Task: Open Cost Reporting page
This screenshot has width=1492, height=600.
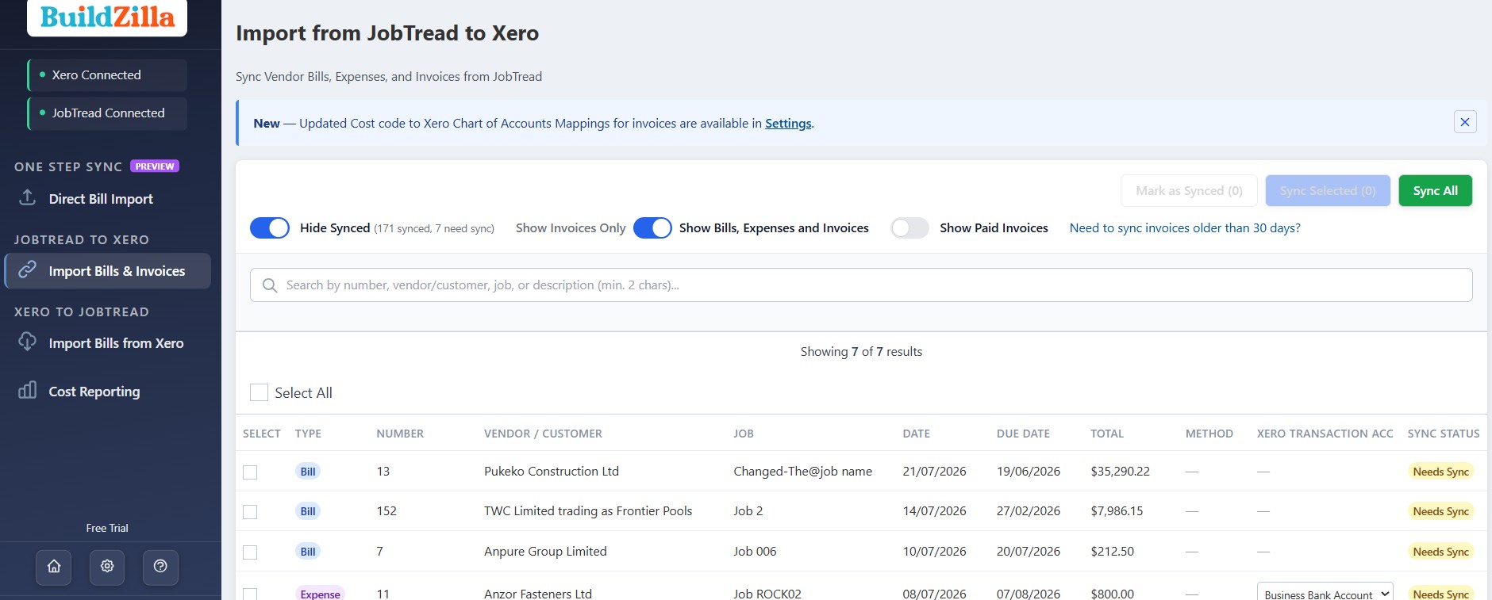Action: tap(107, 392)
